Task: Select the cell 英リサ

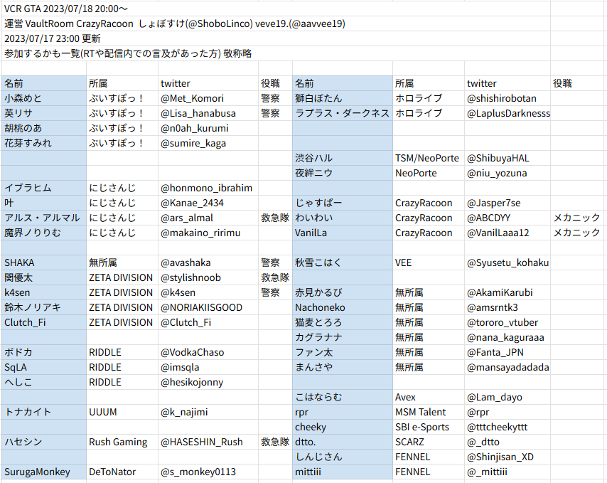Action: [x=44, y=114]
